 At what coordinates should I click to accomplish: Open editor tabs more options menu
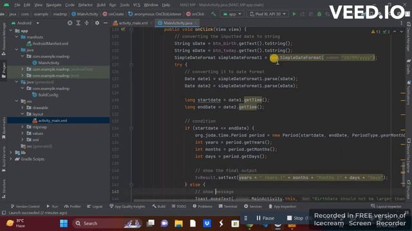tap(401, 23)
